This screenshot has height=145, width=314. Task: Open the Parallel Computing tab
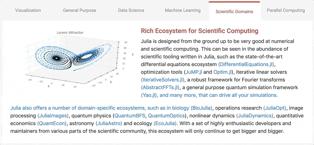[286, 10]
